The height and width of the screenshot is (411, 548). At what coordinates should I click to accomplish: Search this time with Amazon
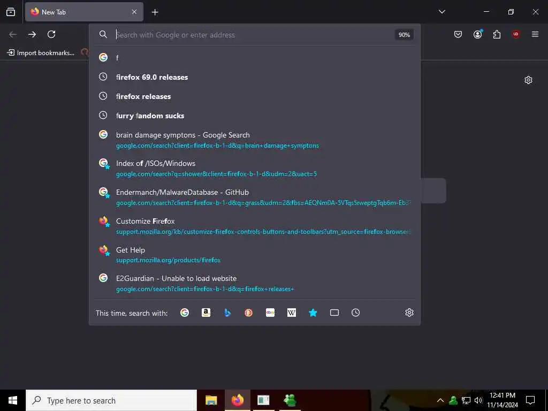click(x=206, y=313)
